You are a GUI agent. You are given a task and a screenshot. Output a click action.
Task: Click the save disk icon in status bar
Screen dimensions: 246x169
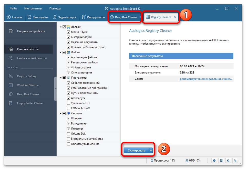pyautogui.click(x=221, y=161)
